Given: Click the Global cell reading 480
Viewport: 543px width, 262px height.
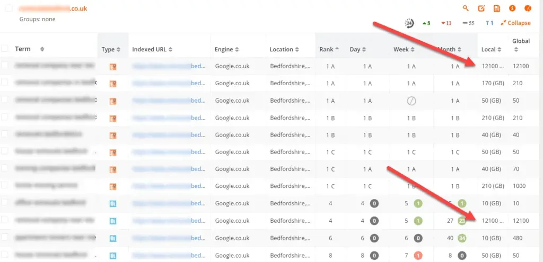Looking at the screenshot, I should pos(518,238).
